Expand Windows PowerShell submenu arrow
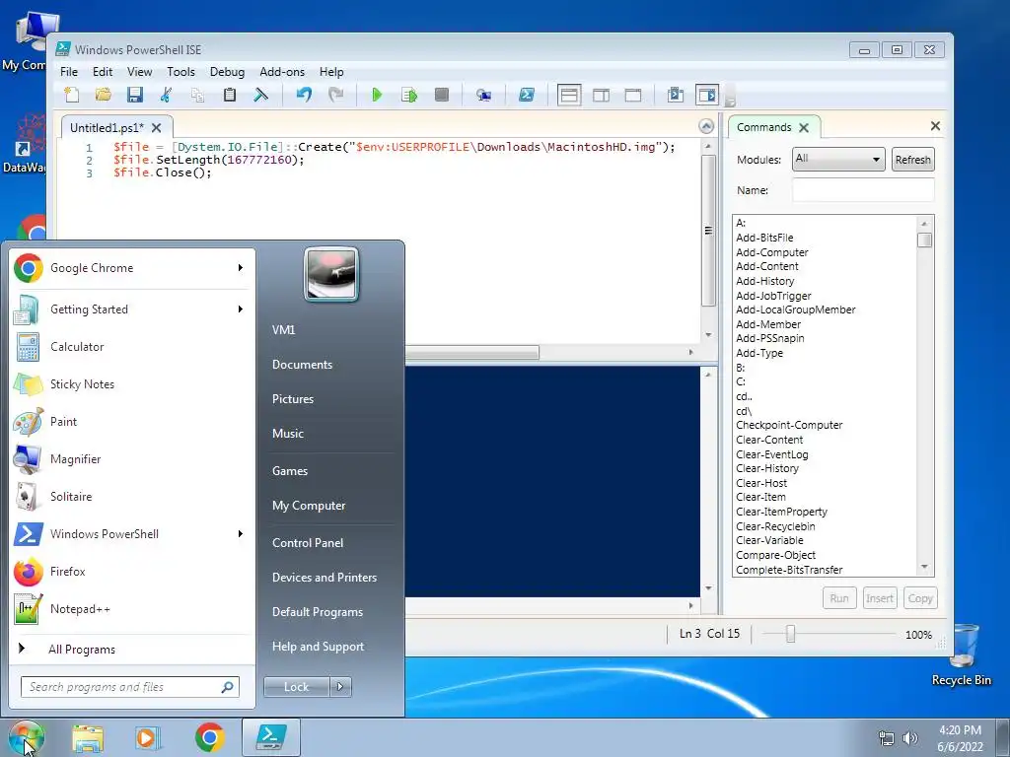 [x=241, y=533]
